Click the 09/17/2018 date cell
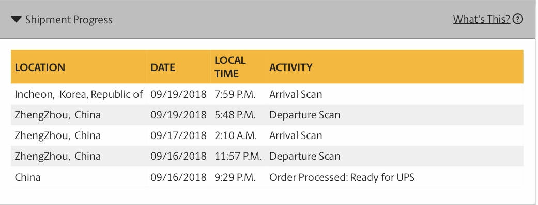 [178, 135]
